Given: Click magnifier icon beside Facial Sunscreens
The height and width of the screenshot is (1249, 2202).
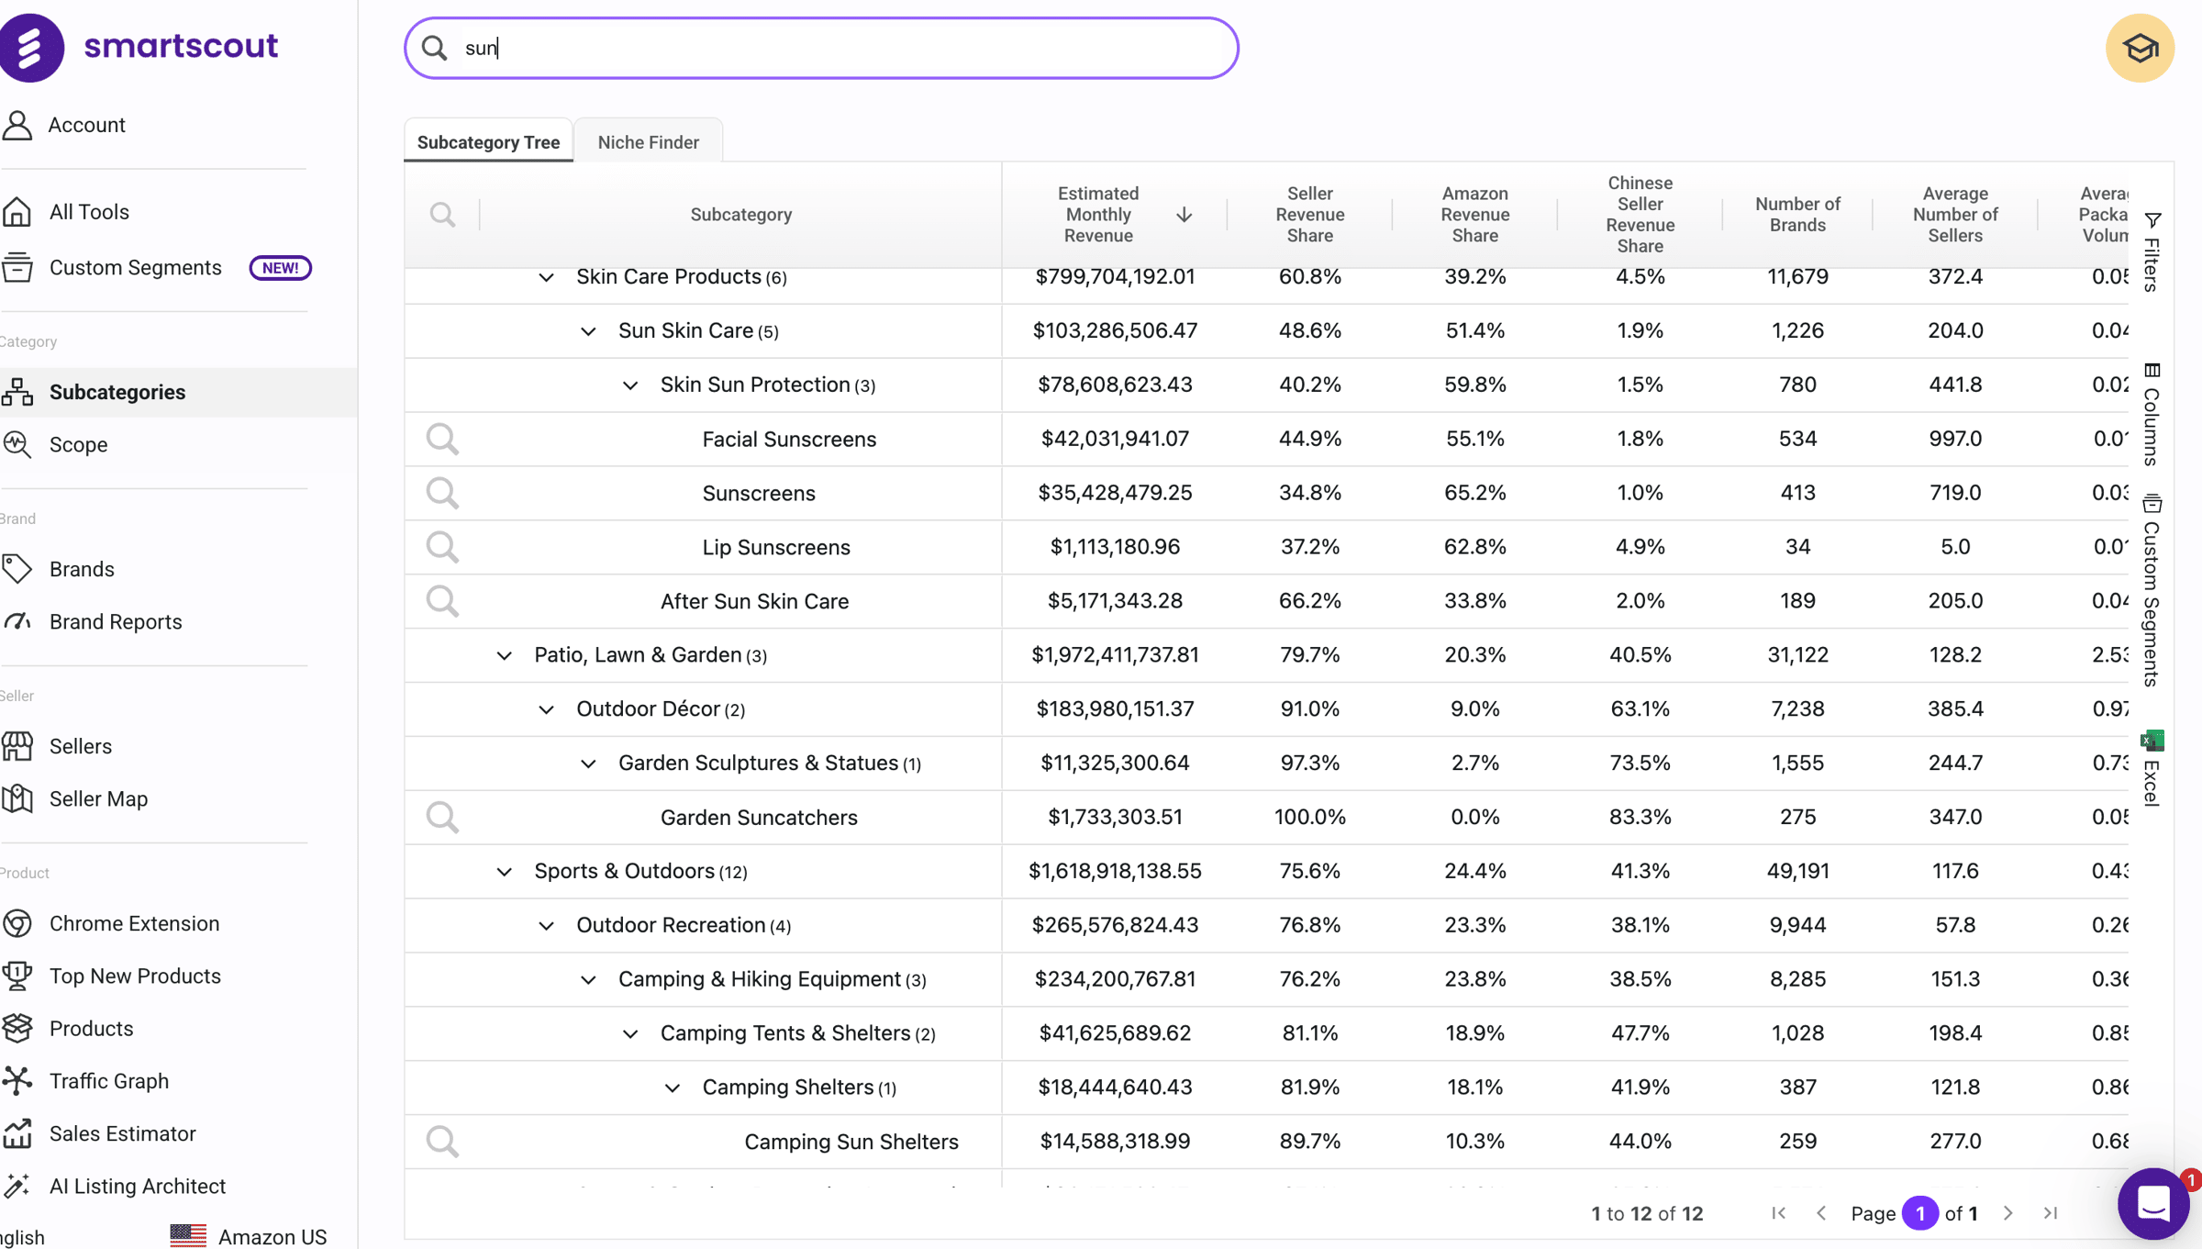Looking at the screenshot, I should pyautogui.click(x=442, y=439).
